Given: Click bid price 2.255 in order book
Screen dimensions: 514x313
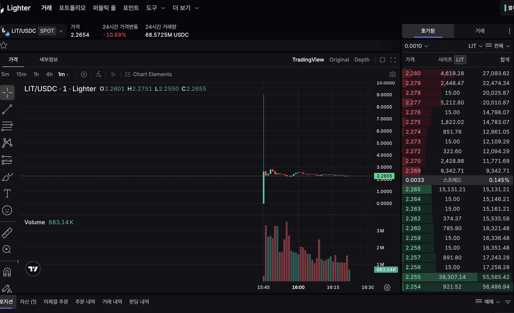Looking at the screenshot, I should tap(412, 277).
